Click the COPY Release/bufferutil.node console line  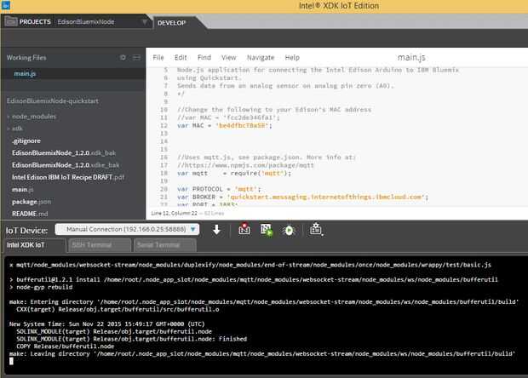coord(66,346)
